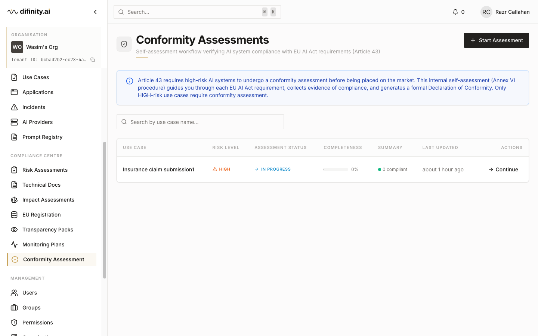Click the Applications window icon
Viewport: 538px width, 336px height.
point(14,92)
